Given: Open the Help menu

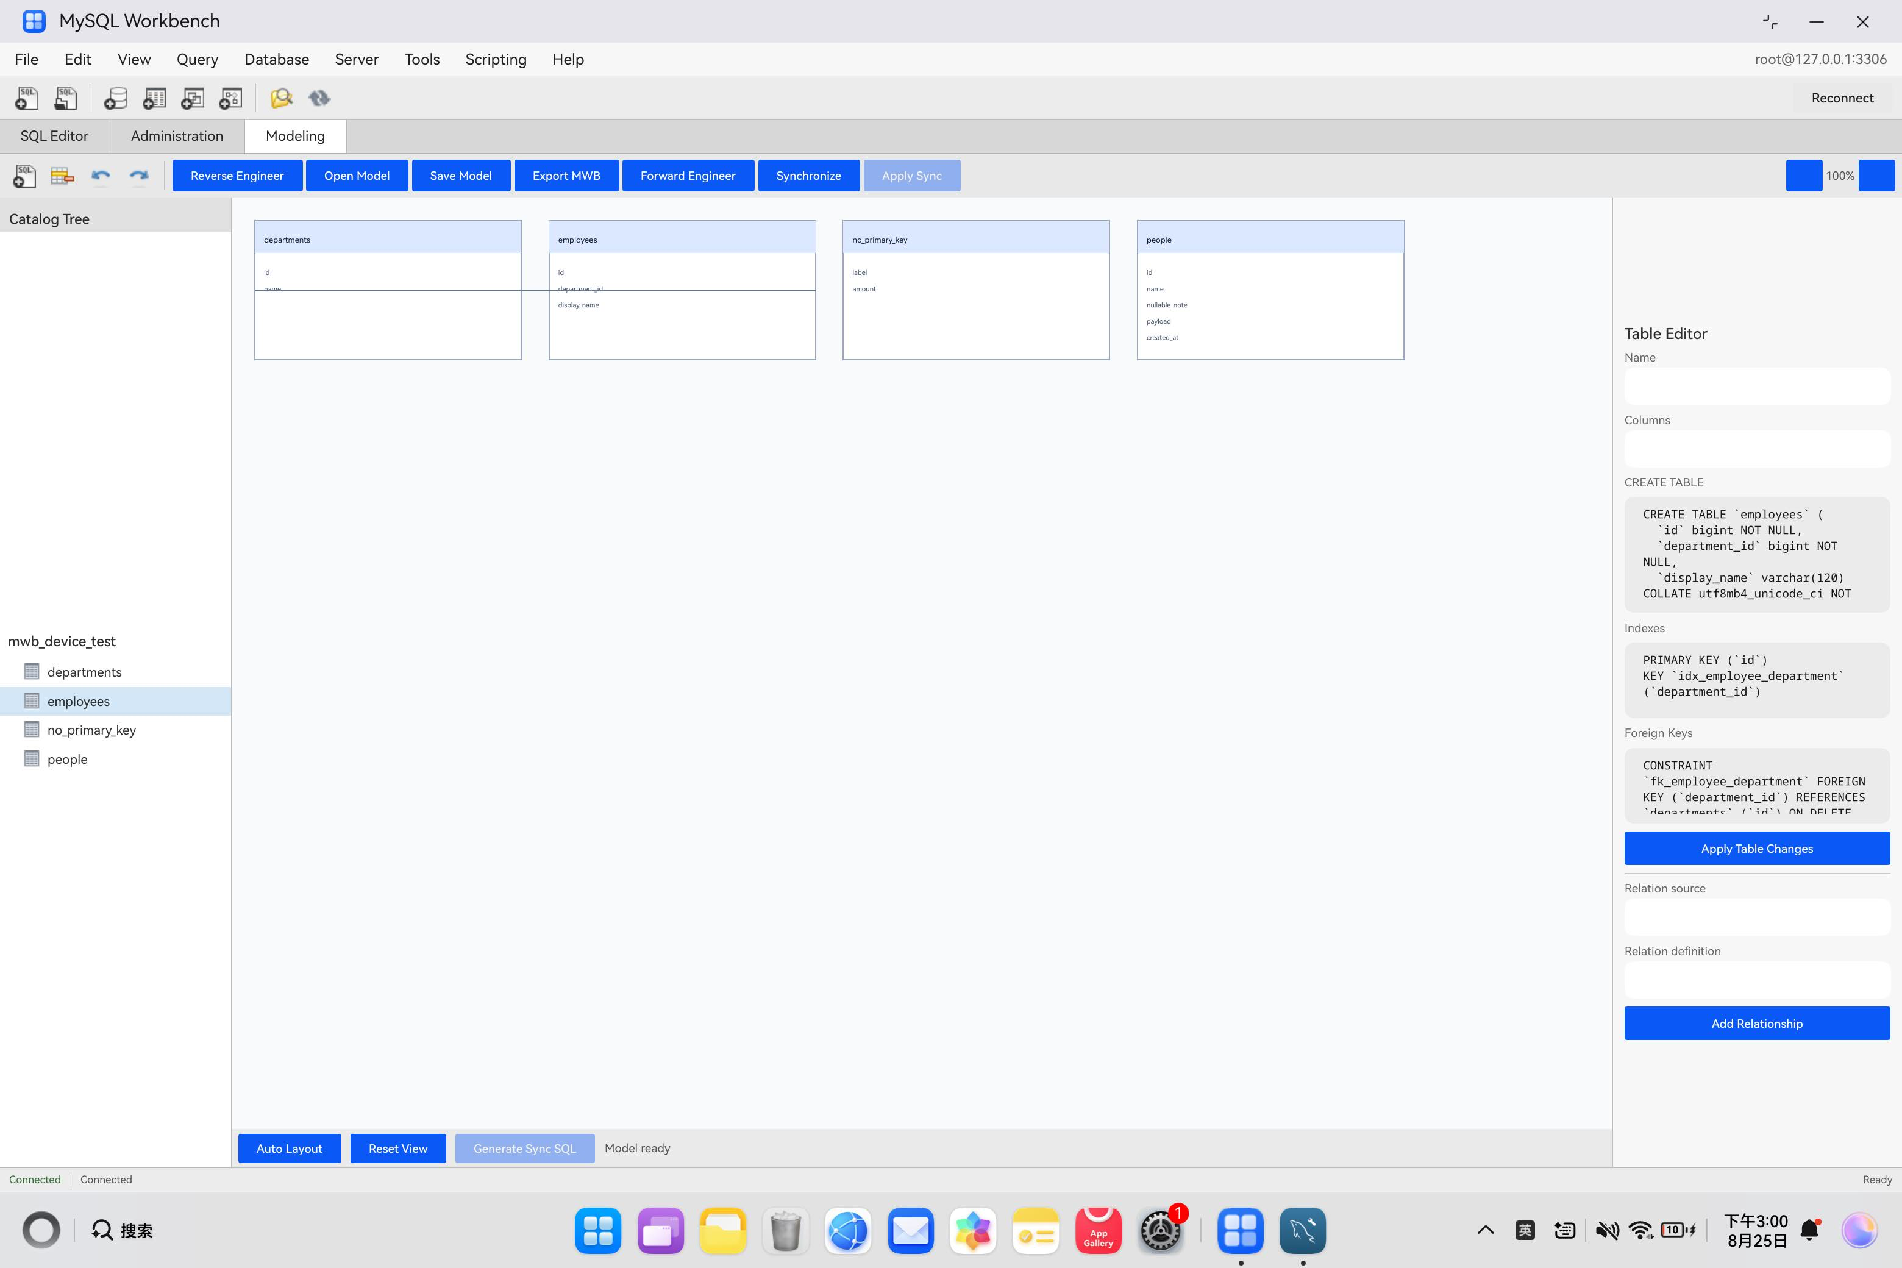Looking at the screenshot, I should [568, 59].
